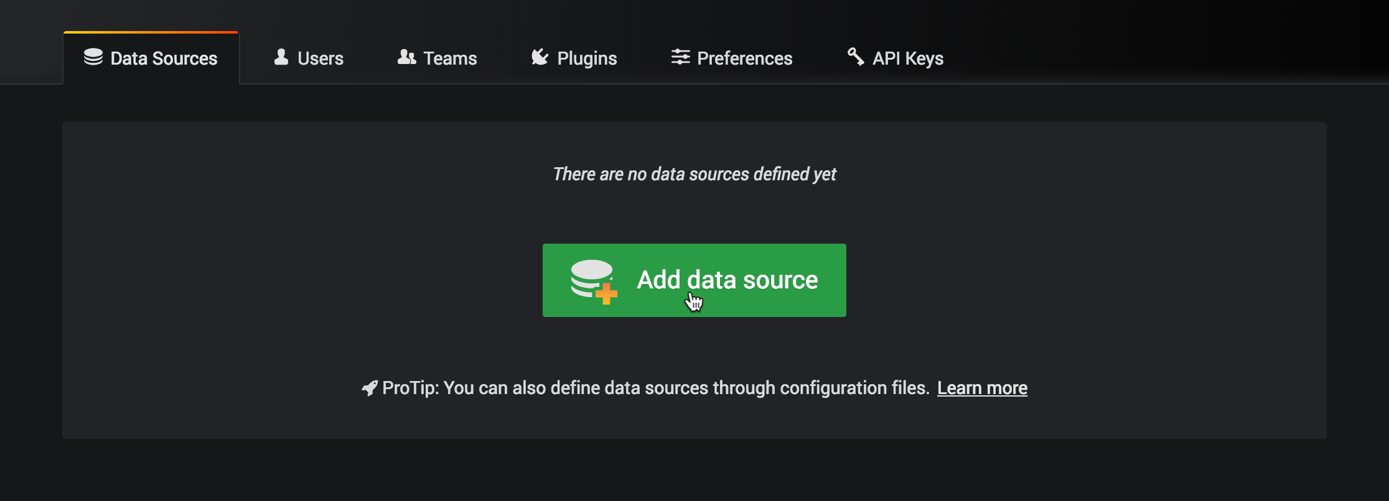Click the ProTip configuration files text
1389x501 pixels.
pos(655,388)
